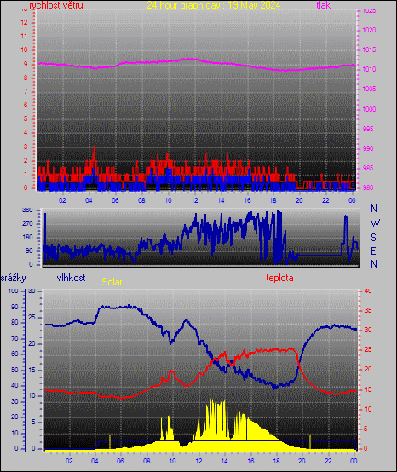Click pressure axis value '1020'
Viewport: 397px width, 472px height.
pyautogui.click(x=369, y=30)
